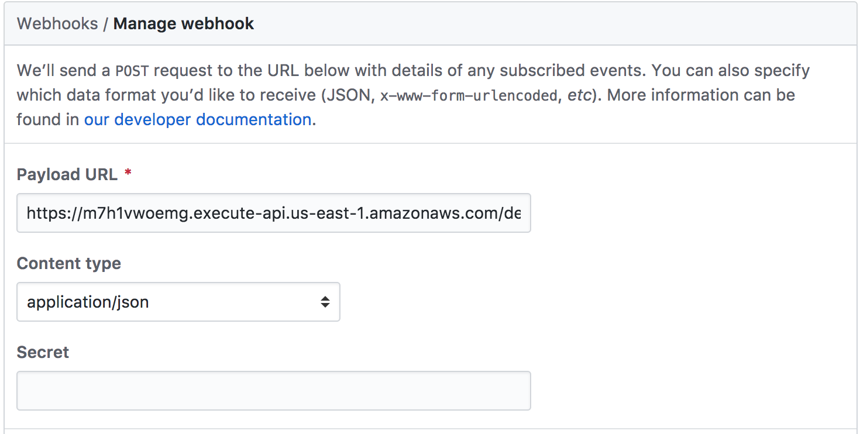
Task: Click the Manage webhook breadcrumb text
Action: pos(184,23)
